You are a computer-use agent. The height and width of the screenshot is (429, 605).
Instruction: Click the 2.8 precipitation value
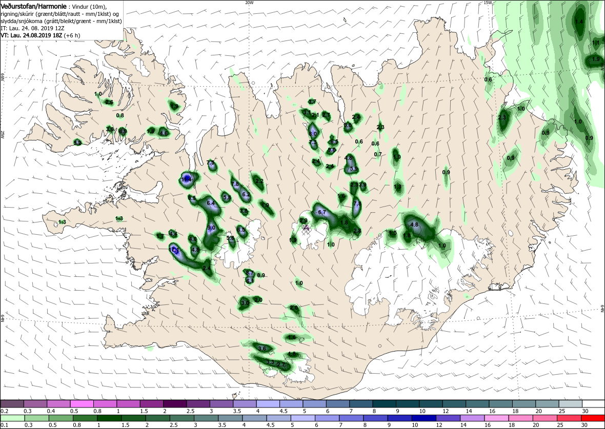357,231
